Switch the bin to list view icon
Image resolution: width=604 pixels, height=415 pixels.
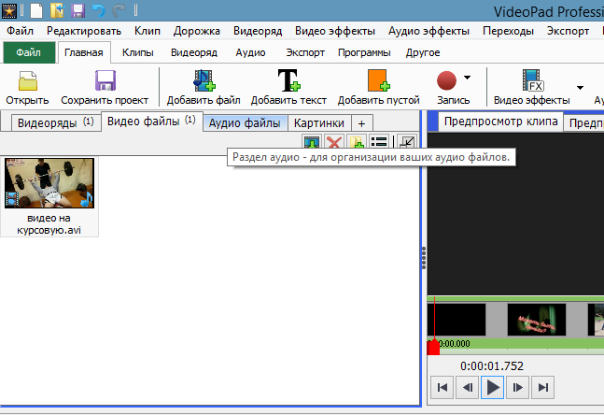pyautogui.click(x=379, y=142)
